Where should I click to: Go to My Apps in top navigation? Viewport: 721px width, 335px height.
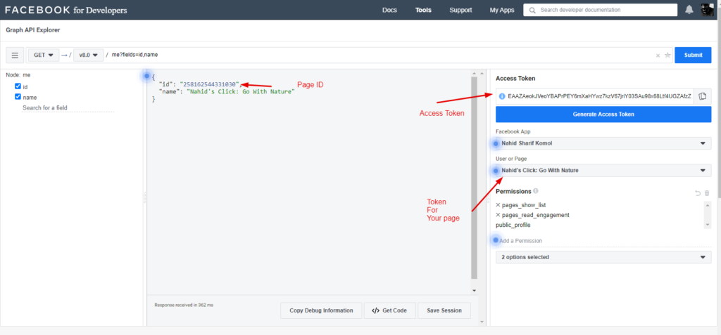point(503,10)
